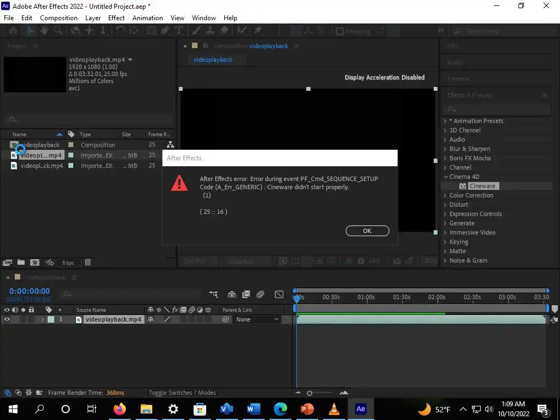Click the layer 1 label color swatch
Image resolution: width=560 pixels, height=420 pixels.
click(51, 319)
